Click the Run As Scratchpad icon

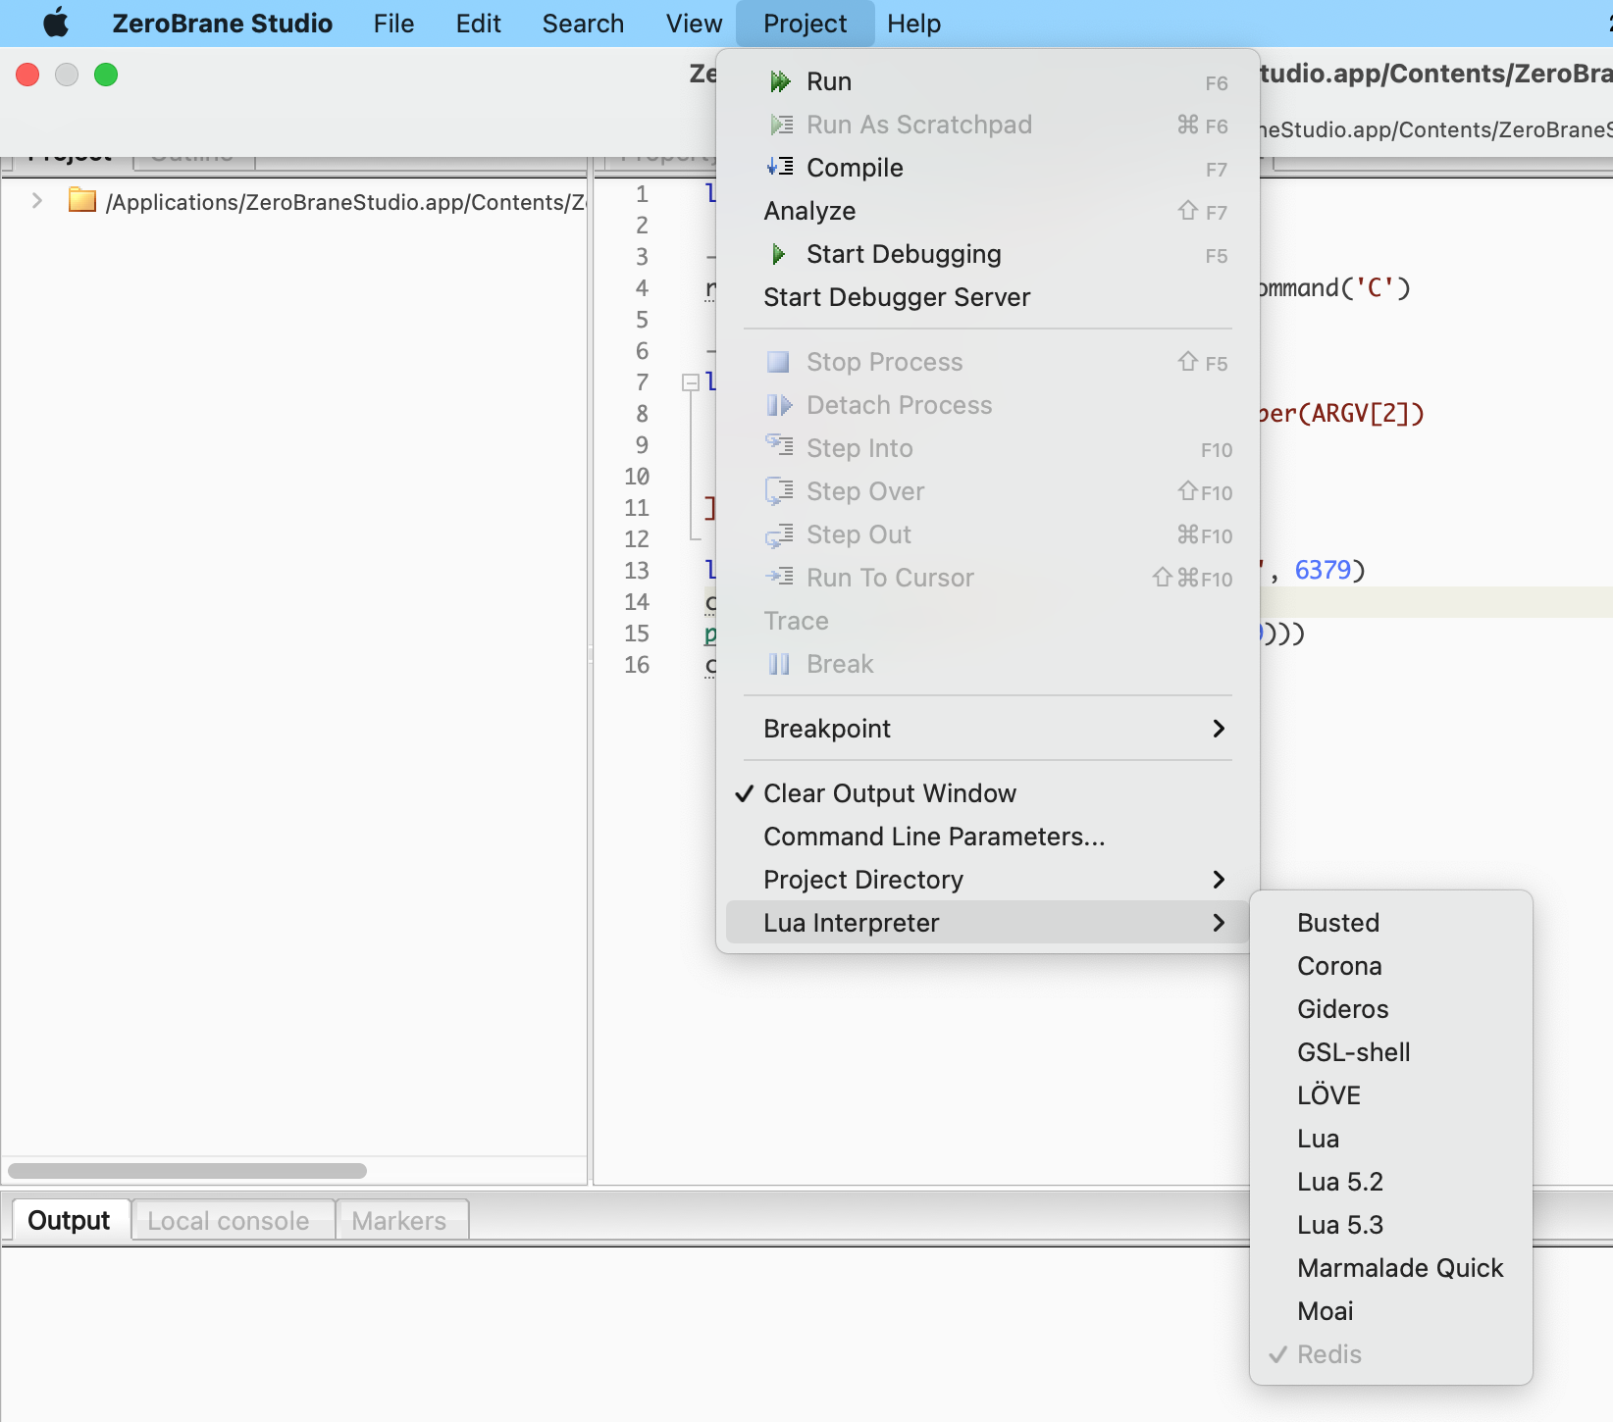coord(780,125)
